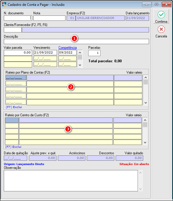Focus the N. documento field
This screenshot has width=173, height=201.
pyautogui.click(x=18, y=18)
